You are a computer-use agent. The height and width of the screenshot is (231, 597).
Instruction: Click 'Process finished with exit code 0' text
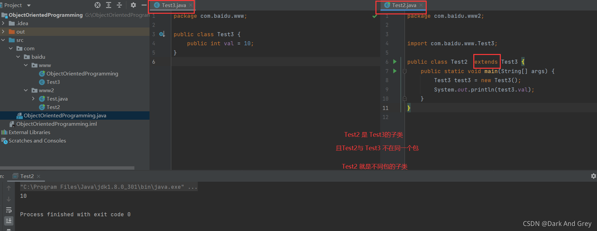pyautogui.click(x=75, y=214)
